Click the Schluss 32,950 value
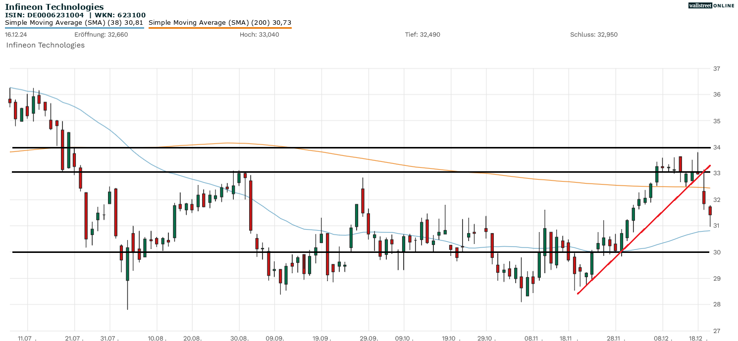The width and height of the screenshot is (738, 341). 594,35
